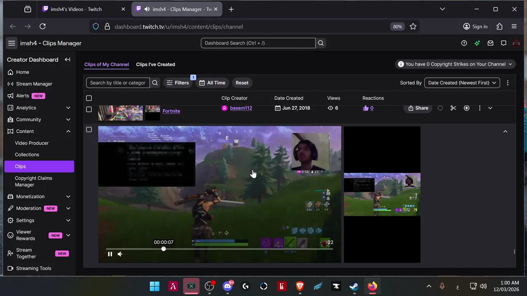Image resolution: width=527 pixels, height=296 pixels.
Task: Open the user avatar menu
Action: coord(516,43)
